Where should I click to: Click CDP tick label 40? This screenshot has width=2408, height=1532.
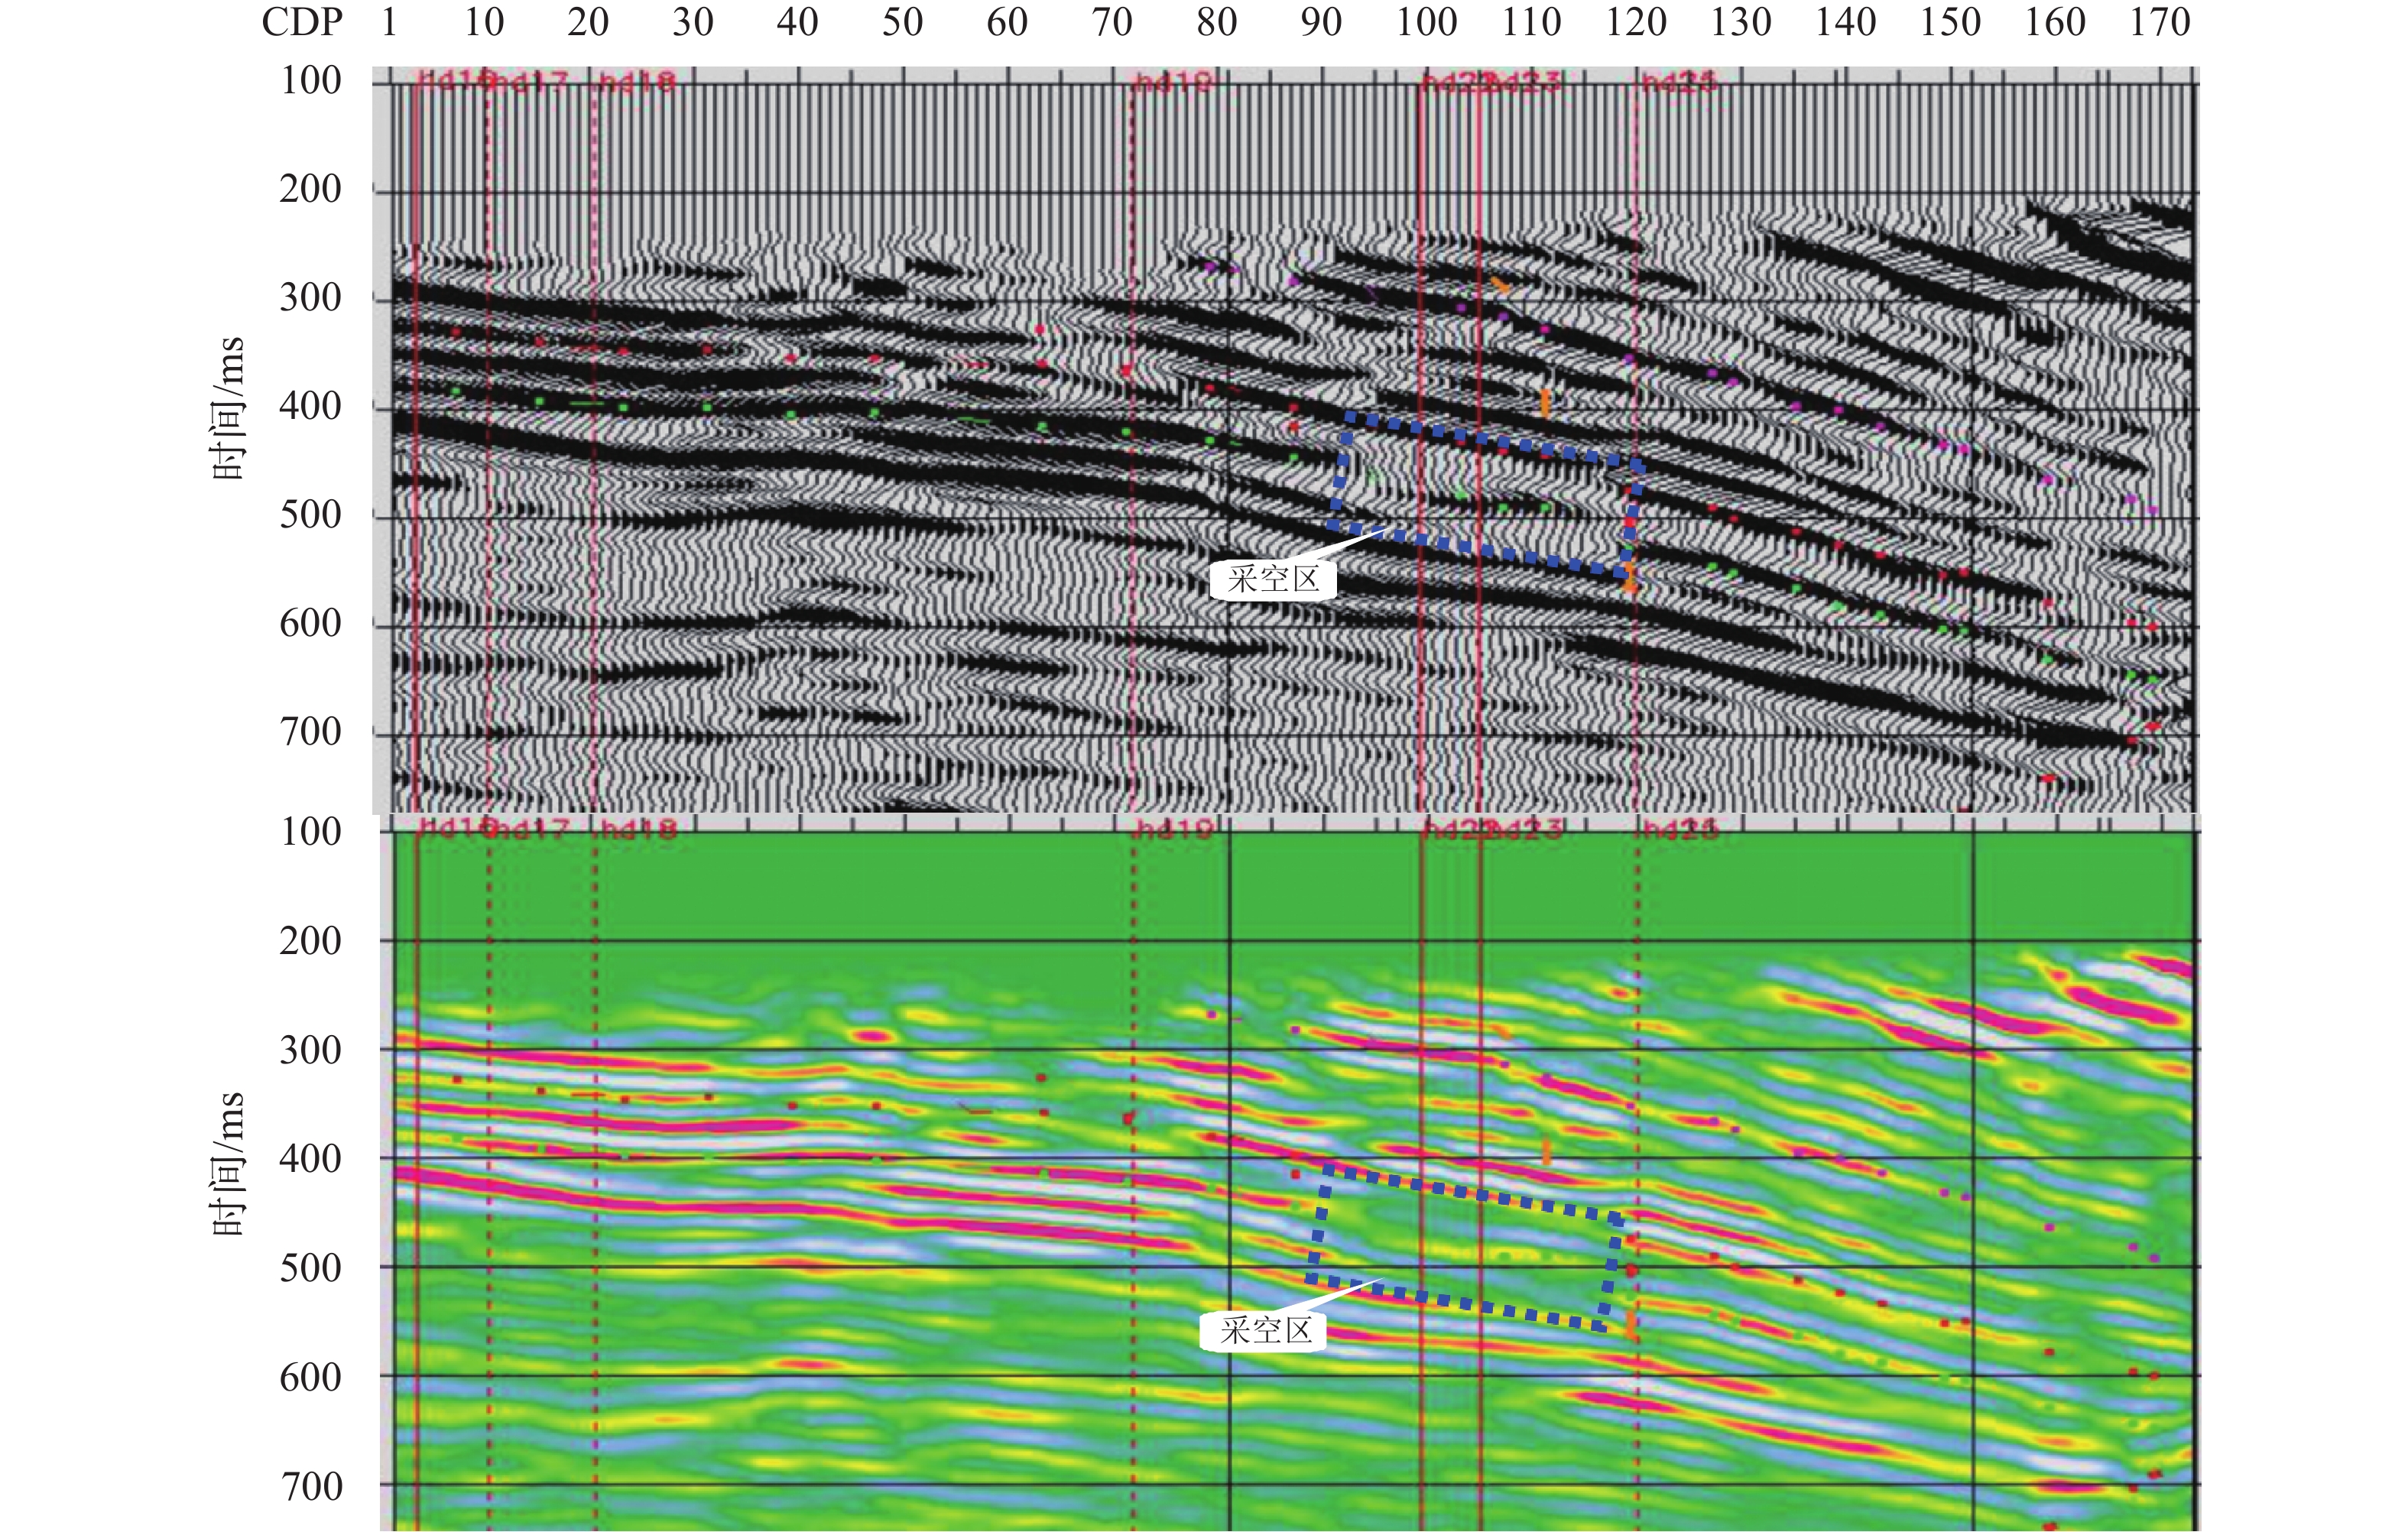[798, 22]
